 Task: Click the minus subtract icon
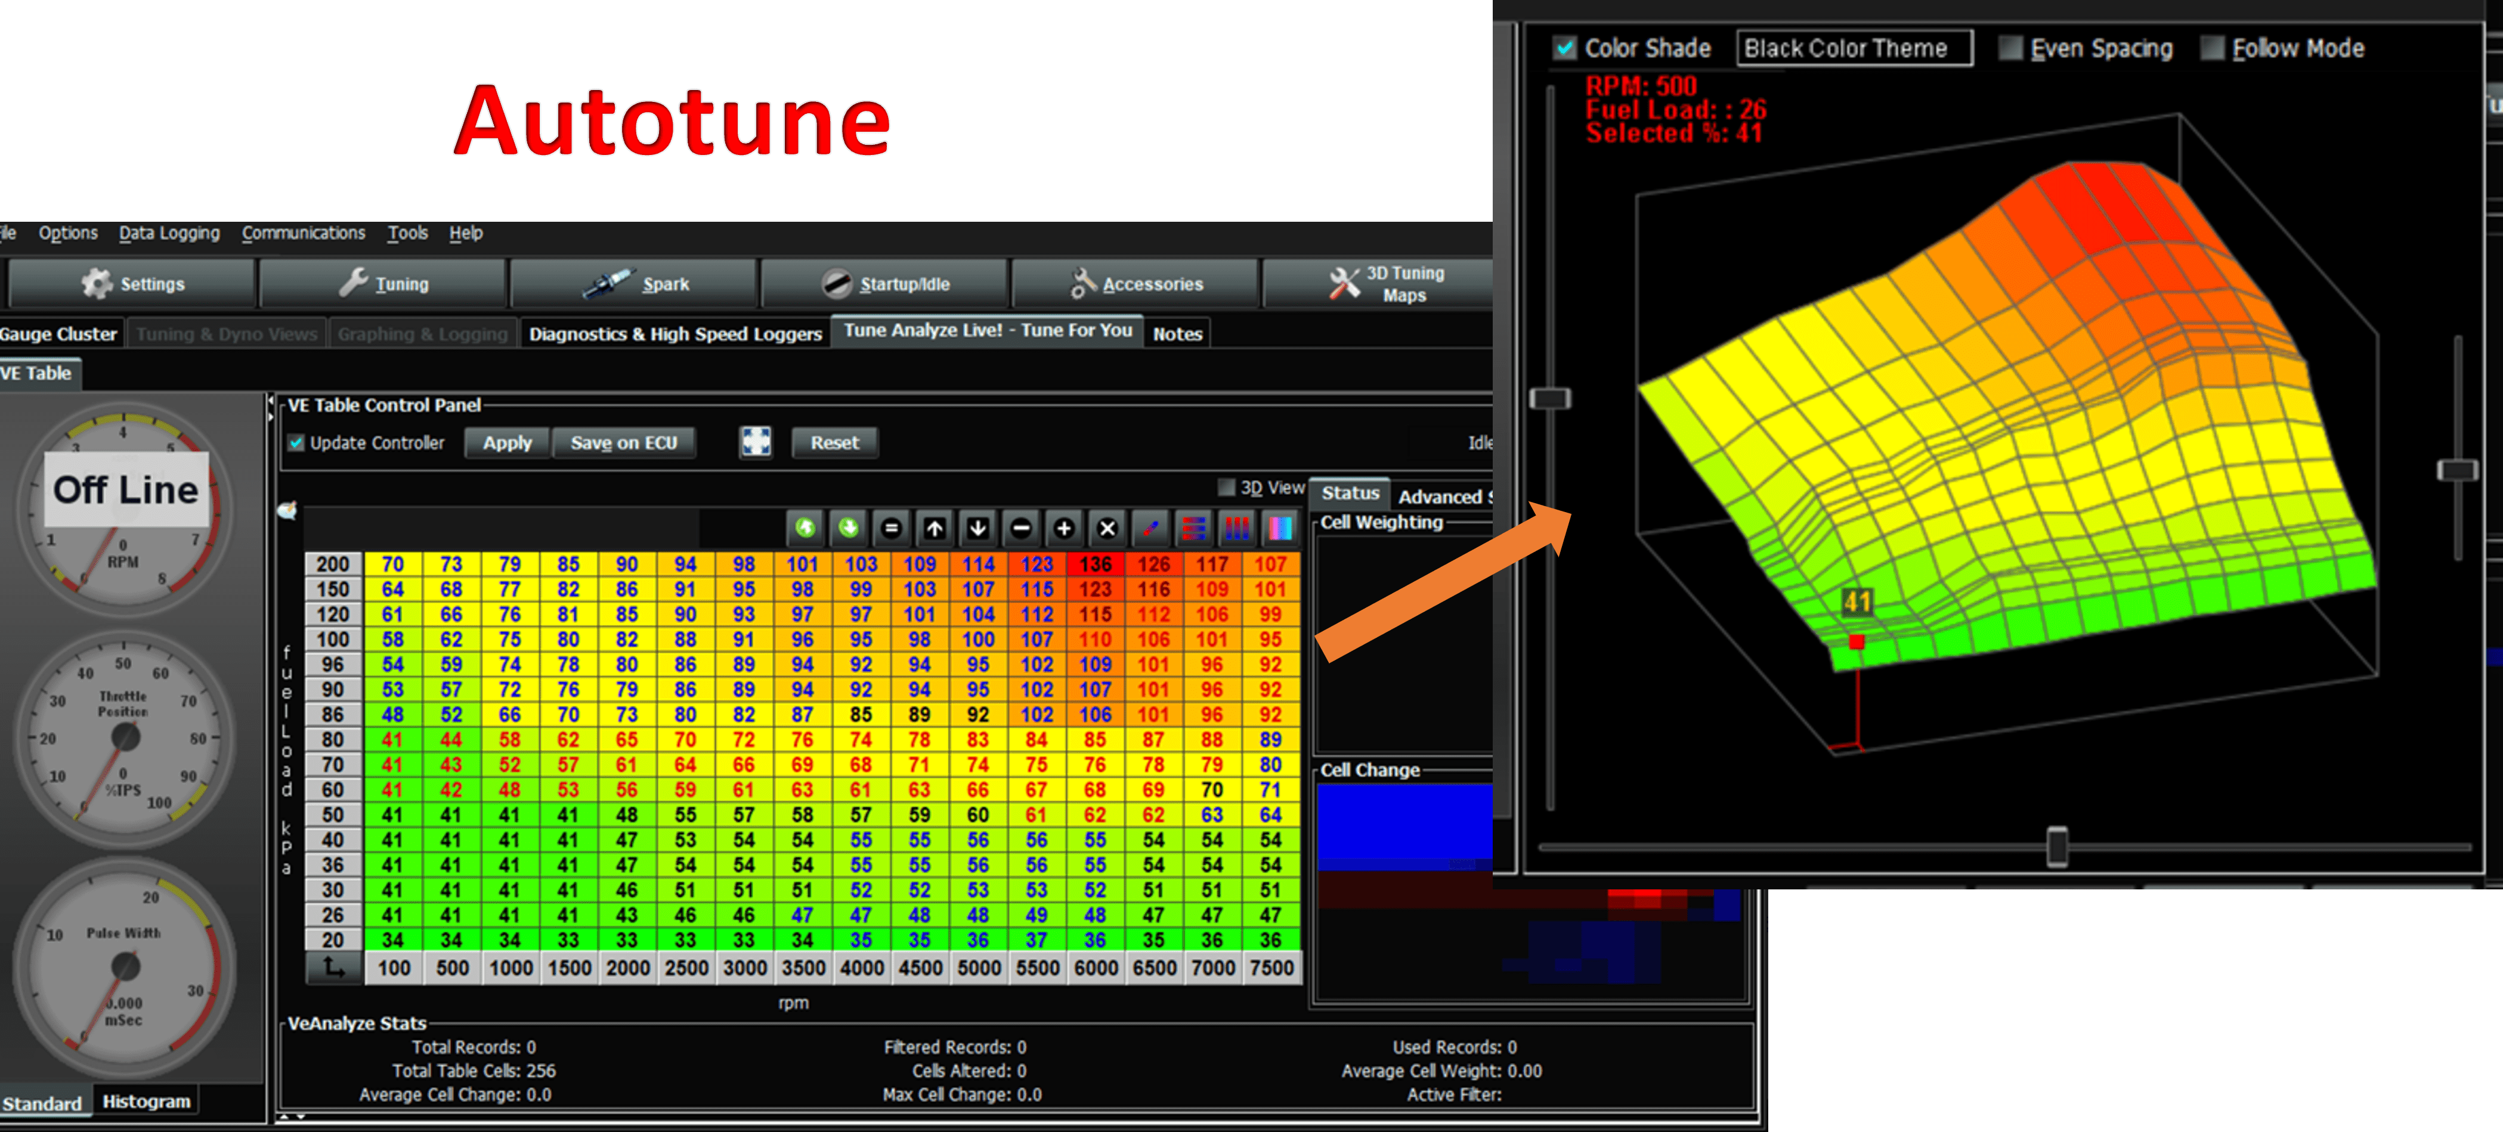point(1021,528)
